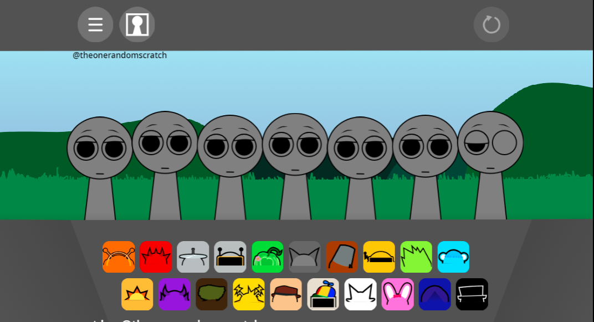Pick the pink bunny ears icon

tap(398, 294)
